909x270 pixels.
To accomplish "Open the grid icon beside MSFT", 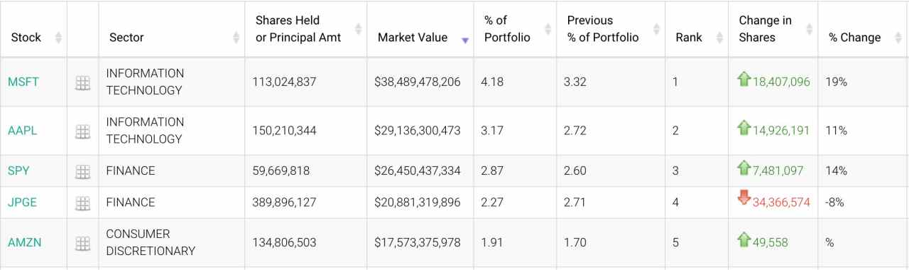I will (x=82, y=83).
